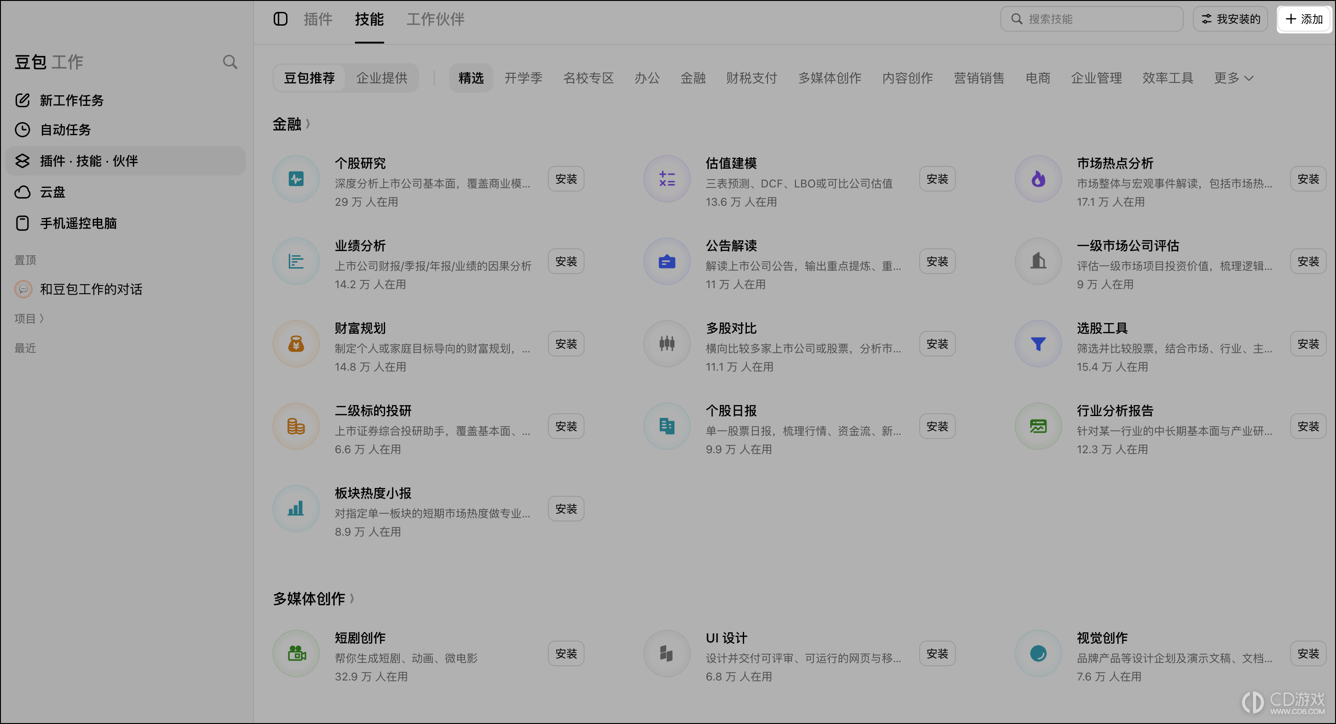The image size is (1336, 724).
Task: Open the 多股对比 candlestick icon
Action: (667, 344)
